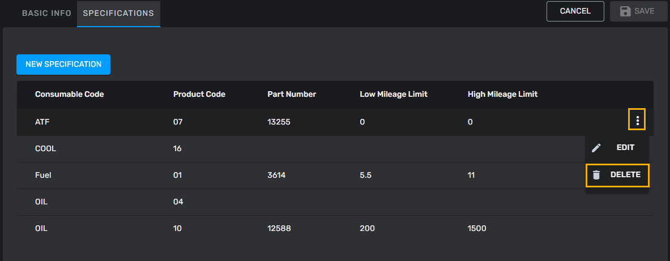Viewport: 670px width, 261px height.
Task: Click the Consumable Code column header
Action: pyautogui.click(x=70, y=95)
